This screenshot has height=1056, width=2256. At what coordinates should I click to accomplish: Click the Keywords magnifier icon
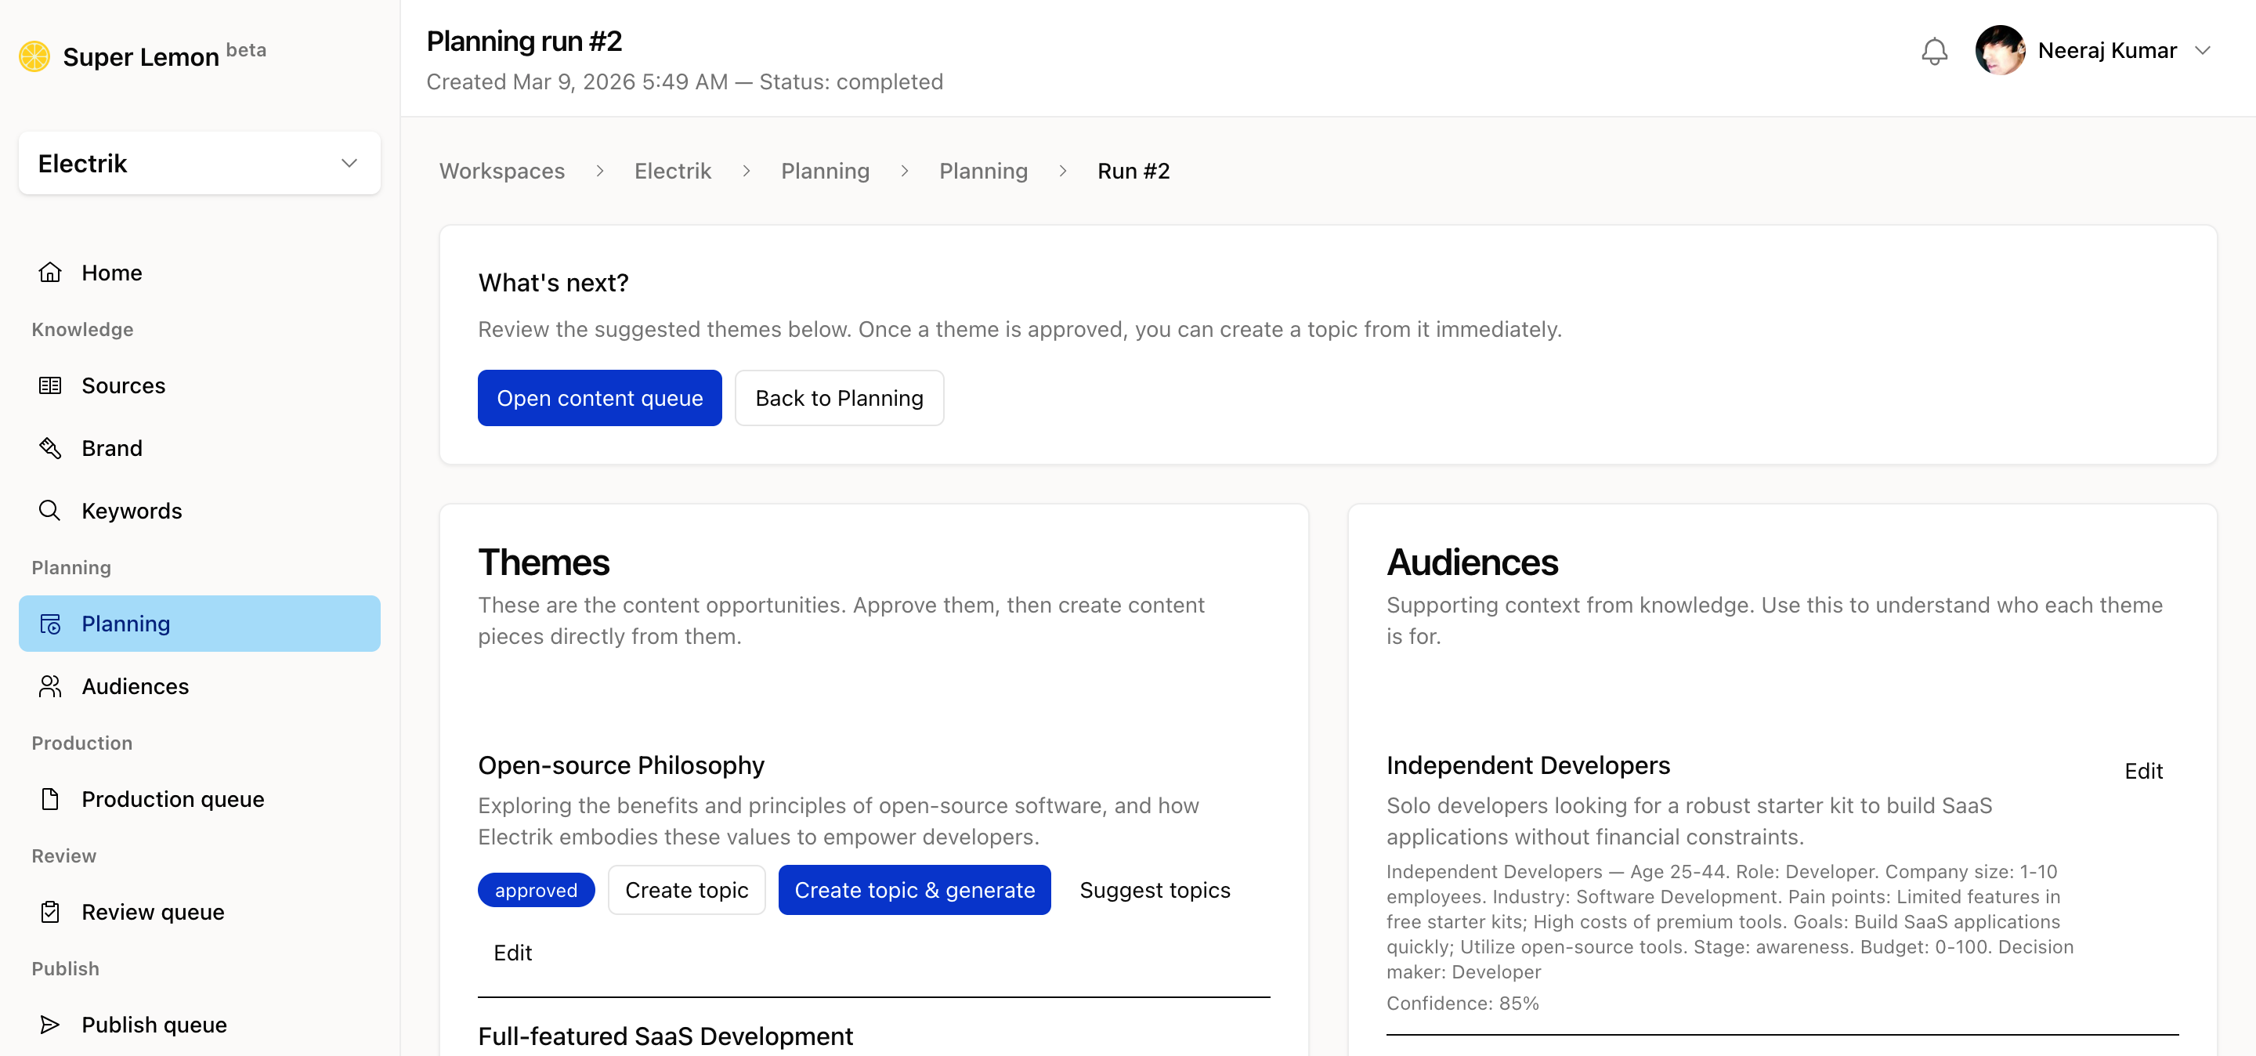tap(50, 511)
